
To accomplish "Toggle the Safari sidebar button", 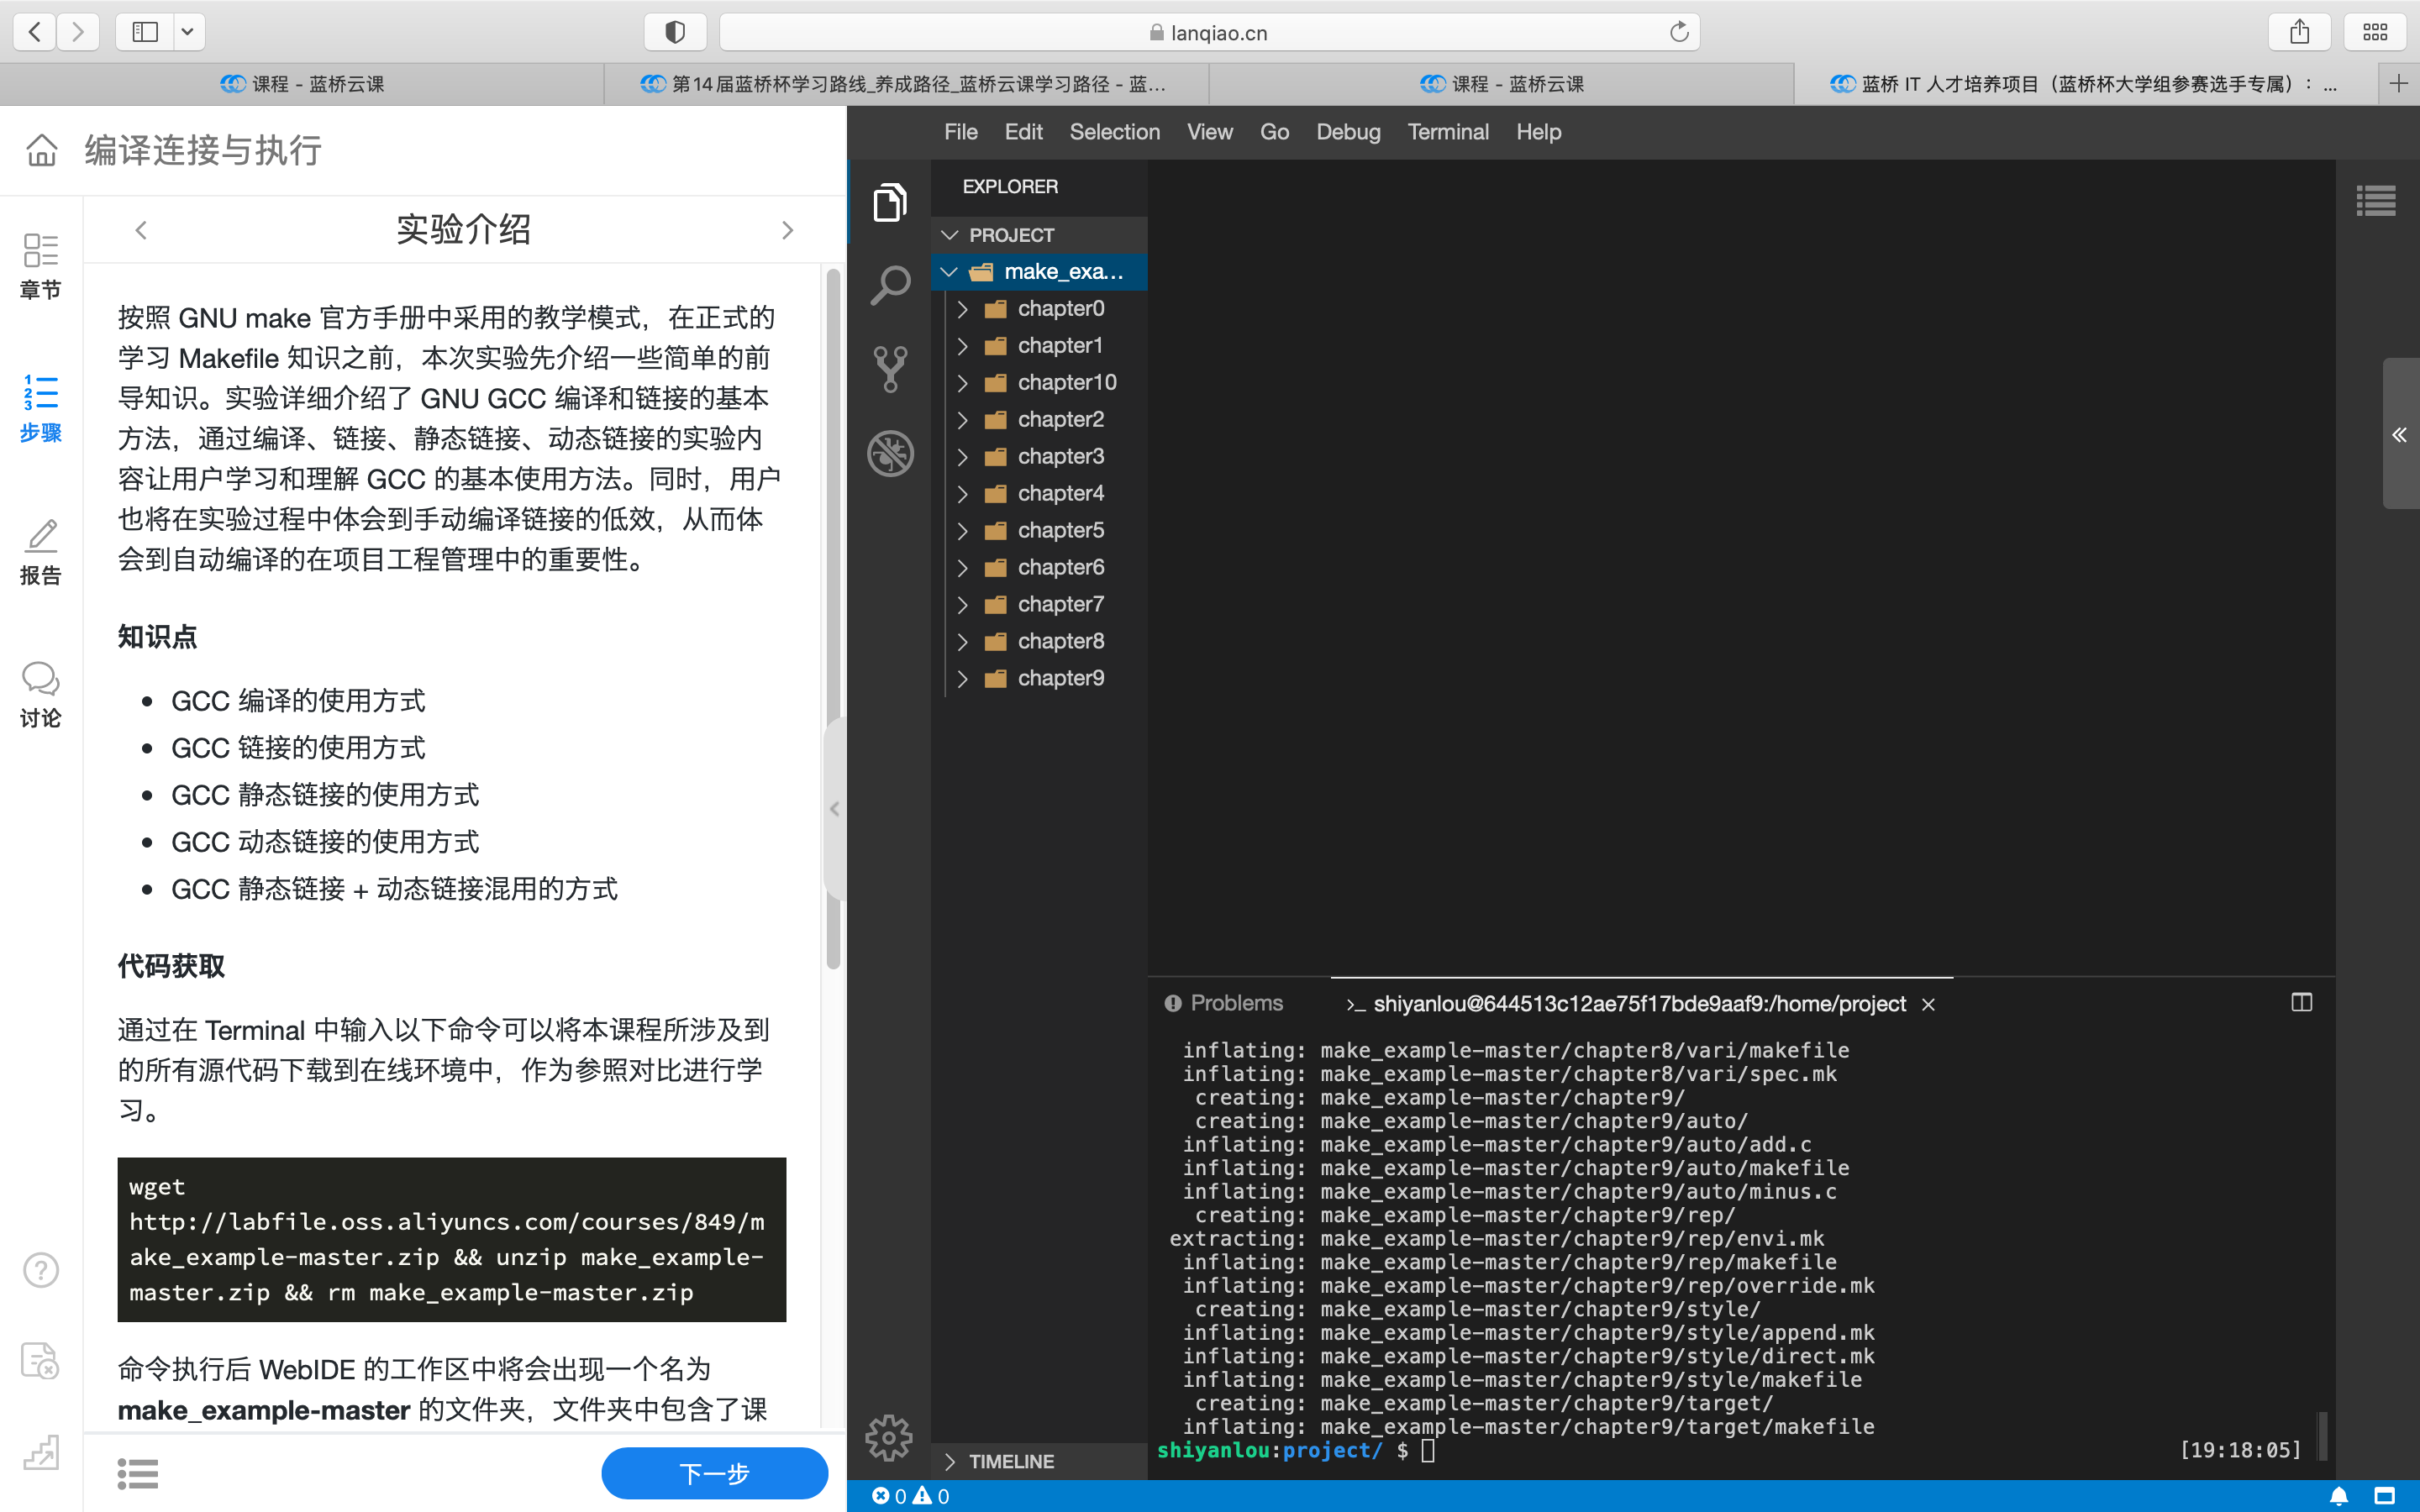I will (x=145, y=32).
